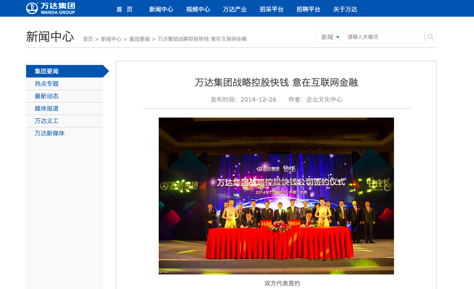Viewport: 474px width, 289px height.
Task: Open 关于万达 navigation item
Action: point(345,9)
